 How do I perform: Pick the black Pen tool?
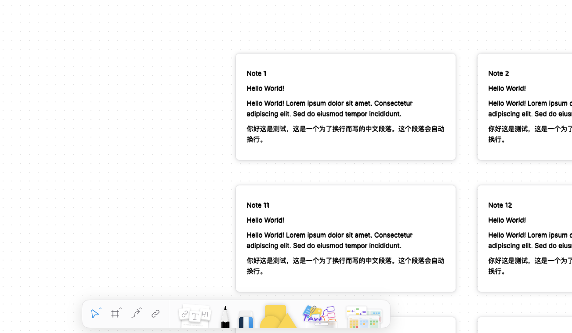pos(225,317)
